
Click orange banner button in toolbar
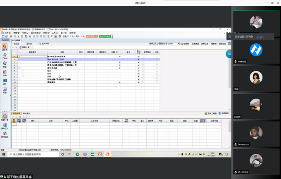[x=92, y=36]
